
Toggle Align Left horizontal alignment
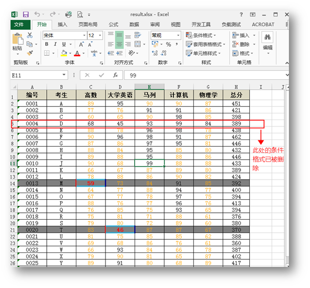[111, 44]
